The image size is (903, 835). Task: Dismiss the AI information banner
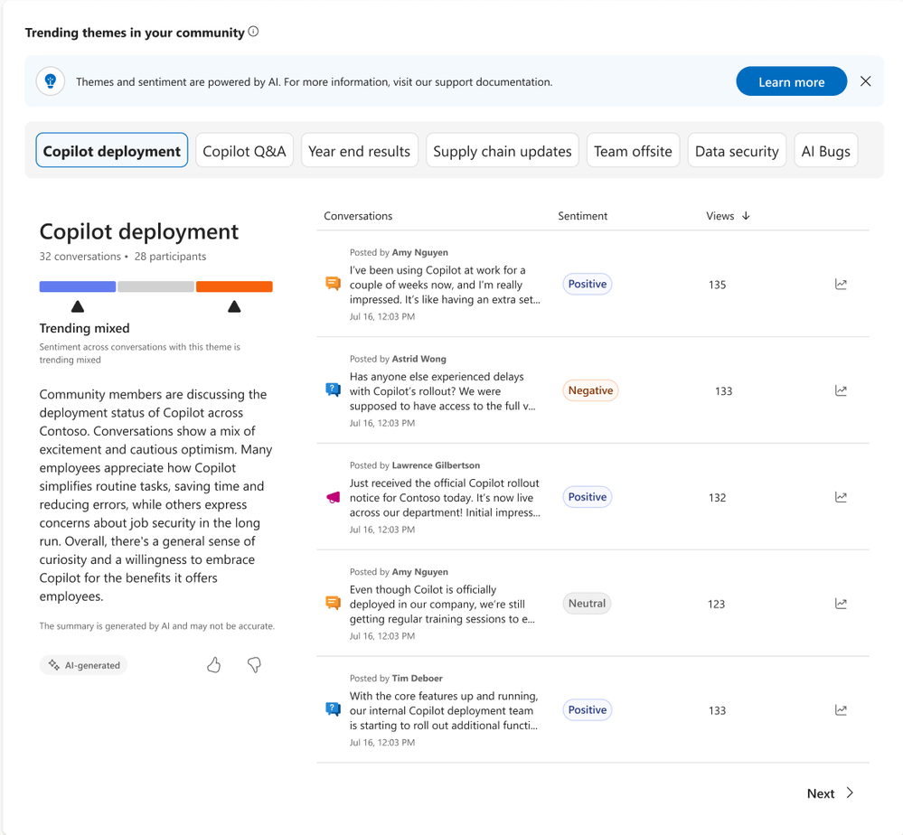coord(866,81)
